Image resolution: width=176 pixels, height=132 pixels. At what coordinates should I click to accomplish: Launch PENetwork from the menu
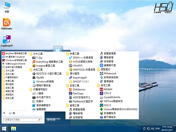pos(108,73)
